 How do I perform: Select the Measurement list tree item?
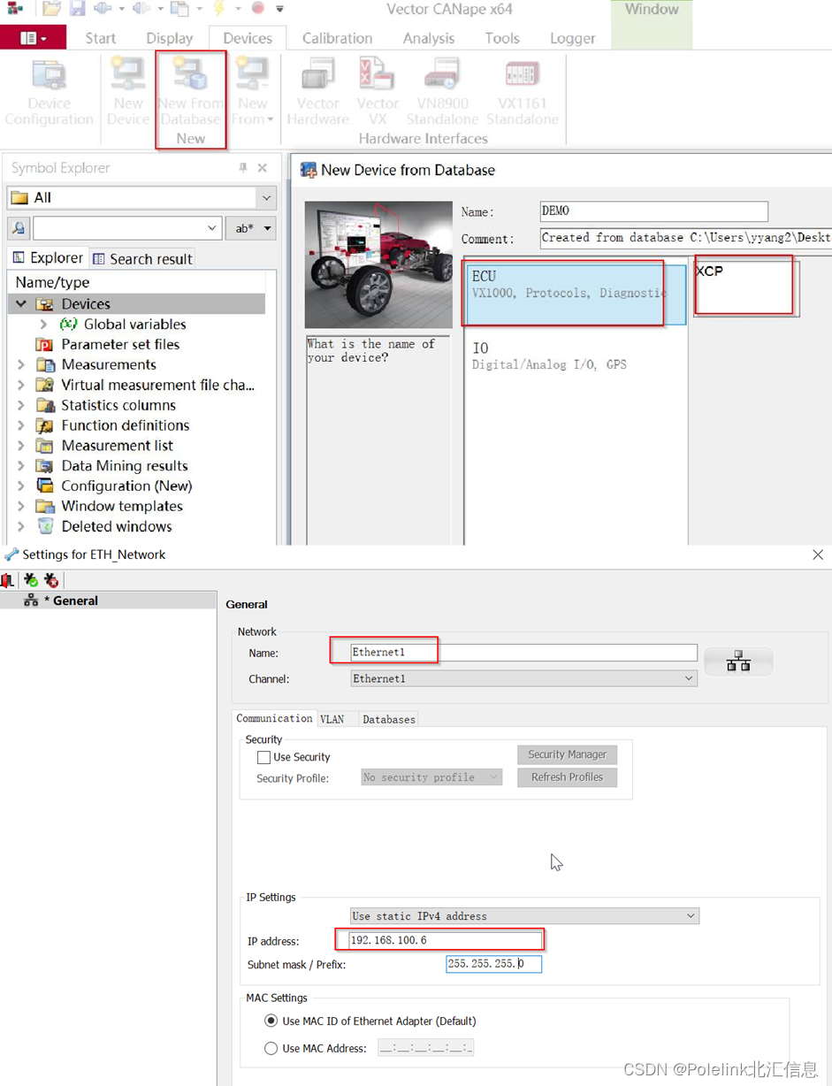tap(117, 446)
